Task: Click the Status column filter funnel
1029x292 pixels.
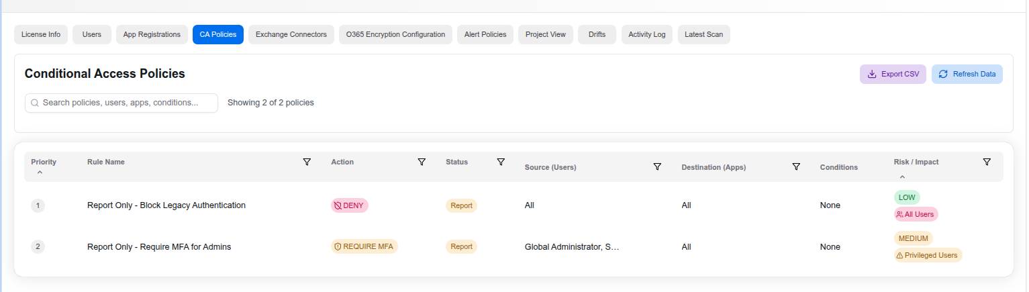Action: (501, 162)
